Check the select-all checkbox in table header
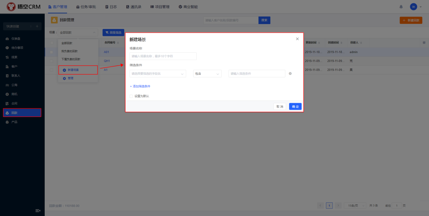The height and width of the screenshot is (216, 429). 52,43
